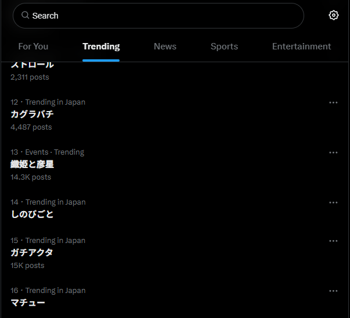Open the 織姫と彦星 trending topic
The height and width of the screenshot is (318, 350).
[32, 165]
